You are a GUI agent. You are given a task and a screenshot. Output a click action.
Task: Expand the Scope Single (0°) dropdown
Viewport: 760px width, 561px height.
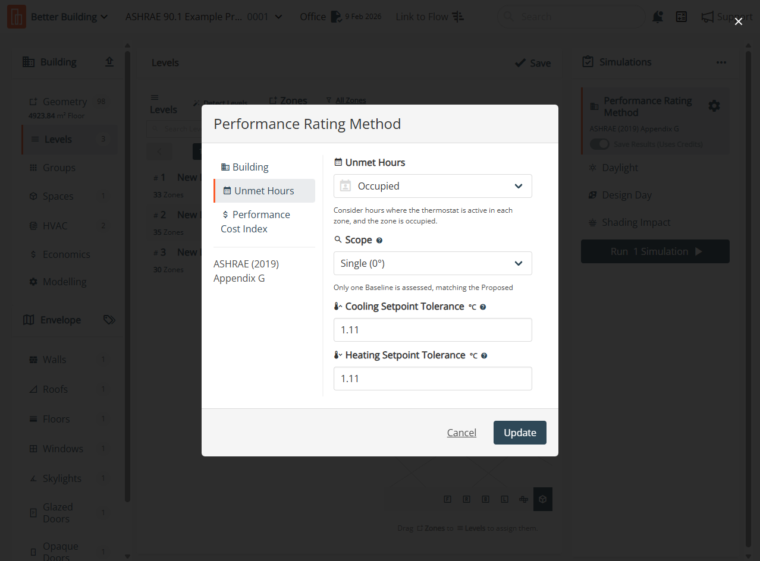click(x=432, y=263)
